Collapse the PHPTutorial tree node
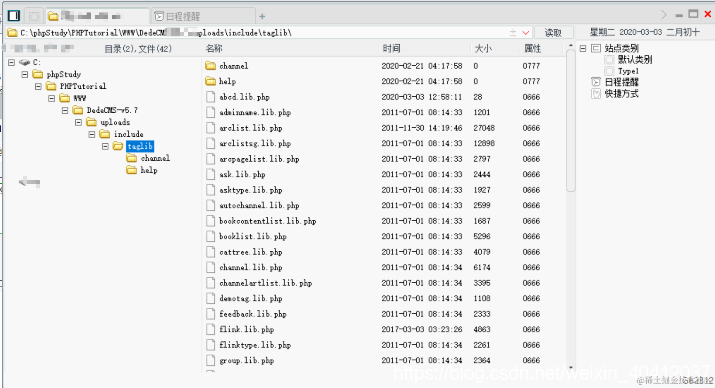Viewport: 715px width, 388px height. pyautogui.click(x=39, y=86)
